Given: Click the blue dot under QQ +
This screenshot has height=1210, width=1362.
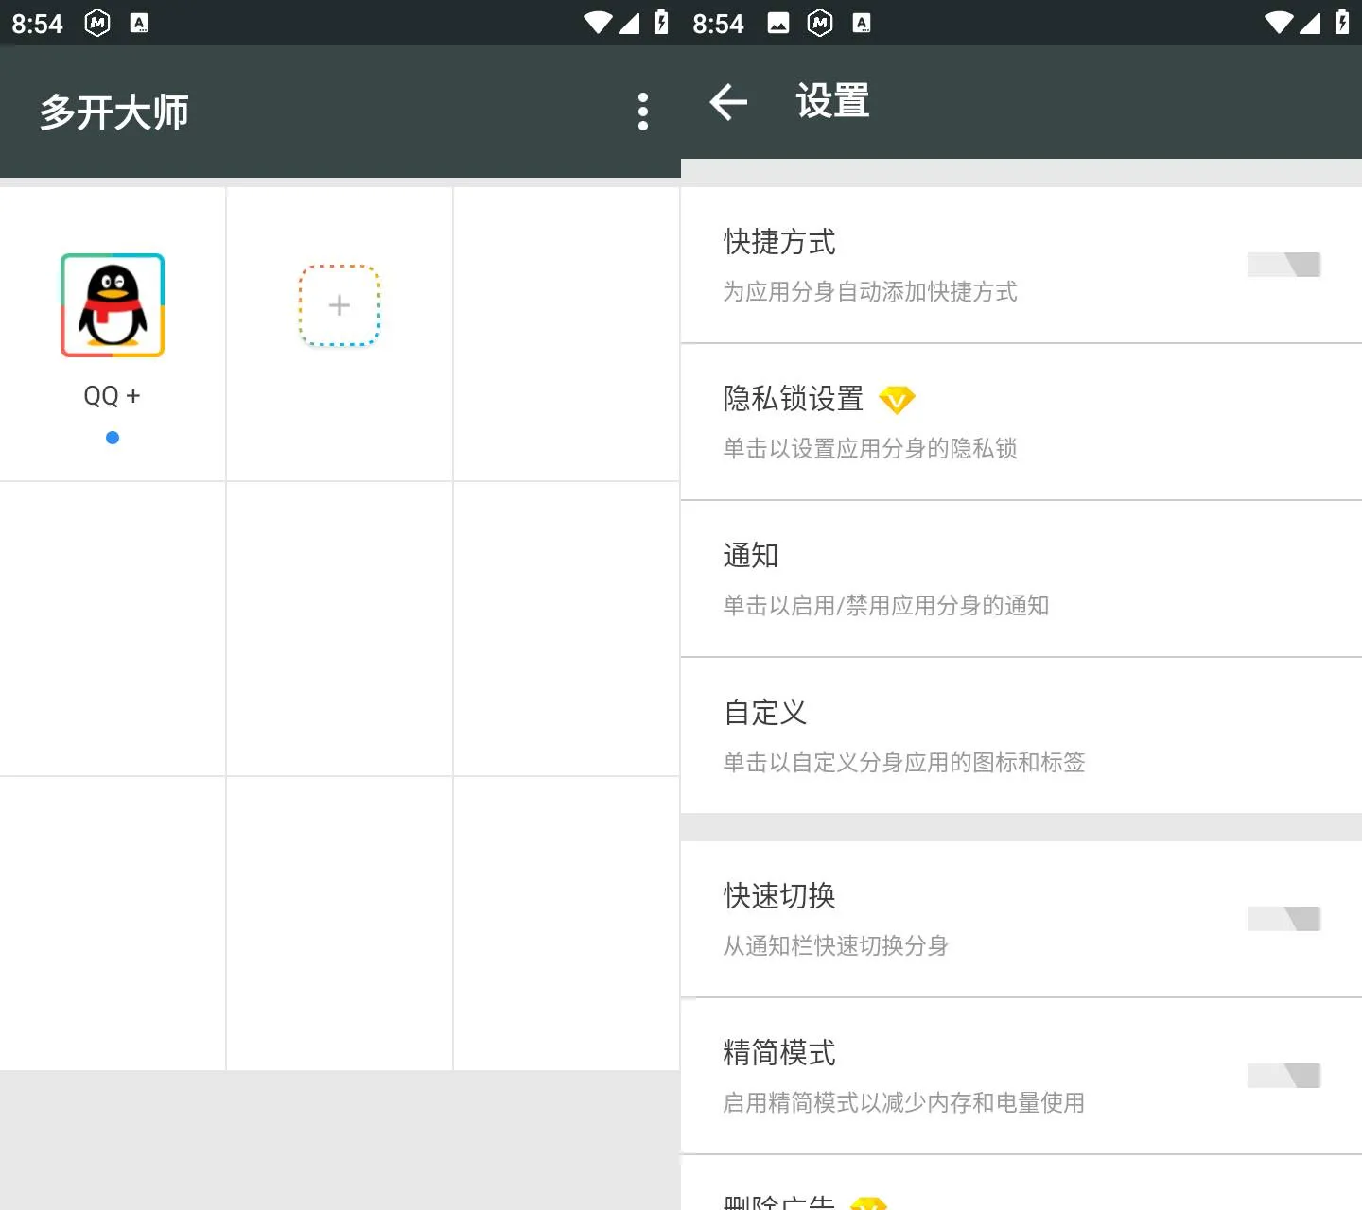Looking at the screenshot, I should click(113, 438).
